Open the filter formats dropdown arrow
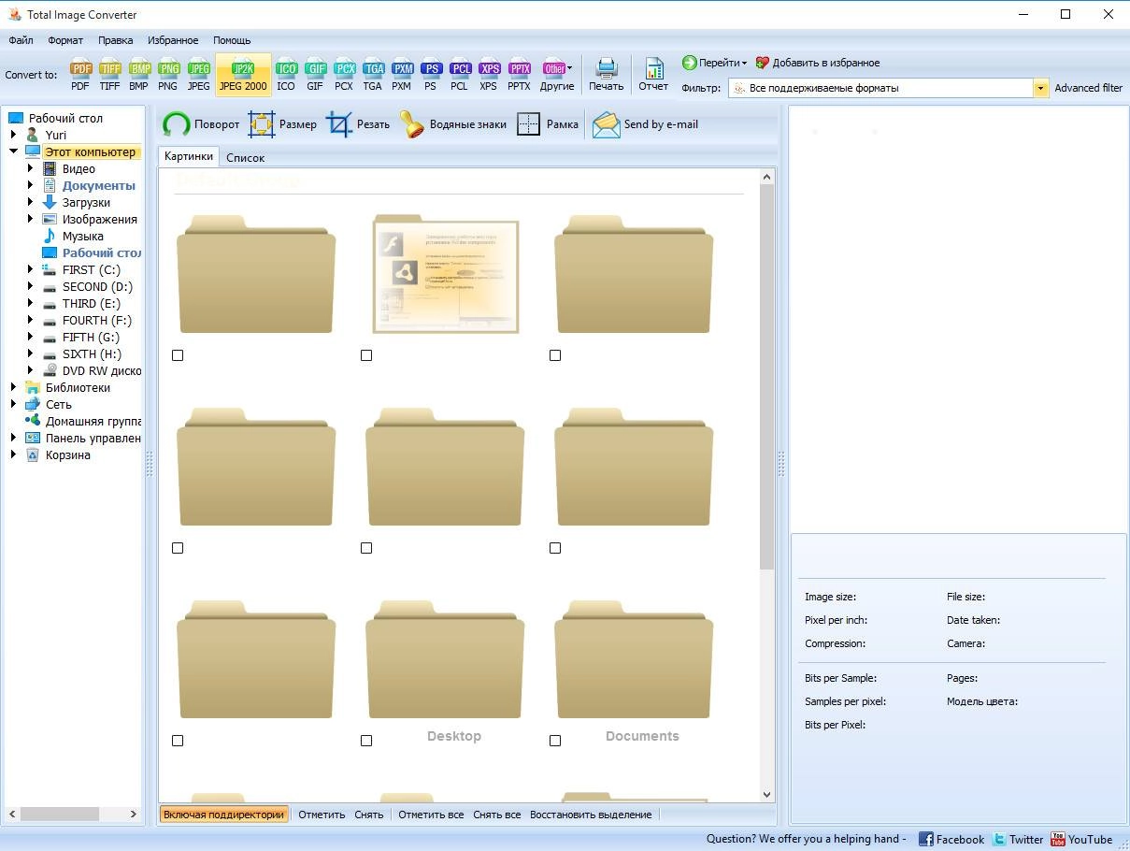This screenshot has width=1130, height=851. 1040,88
